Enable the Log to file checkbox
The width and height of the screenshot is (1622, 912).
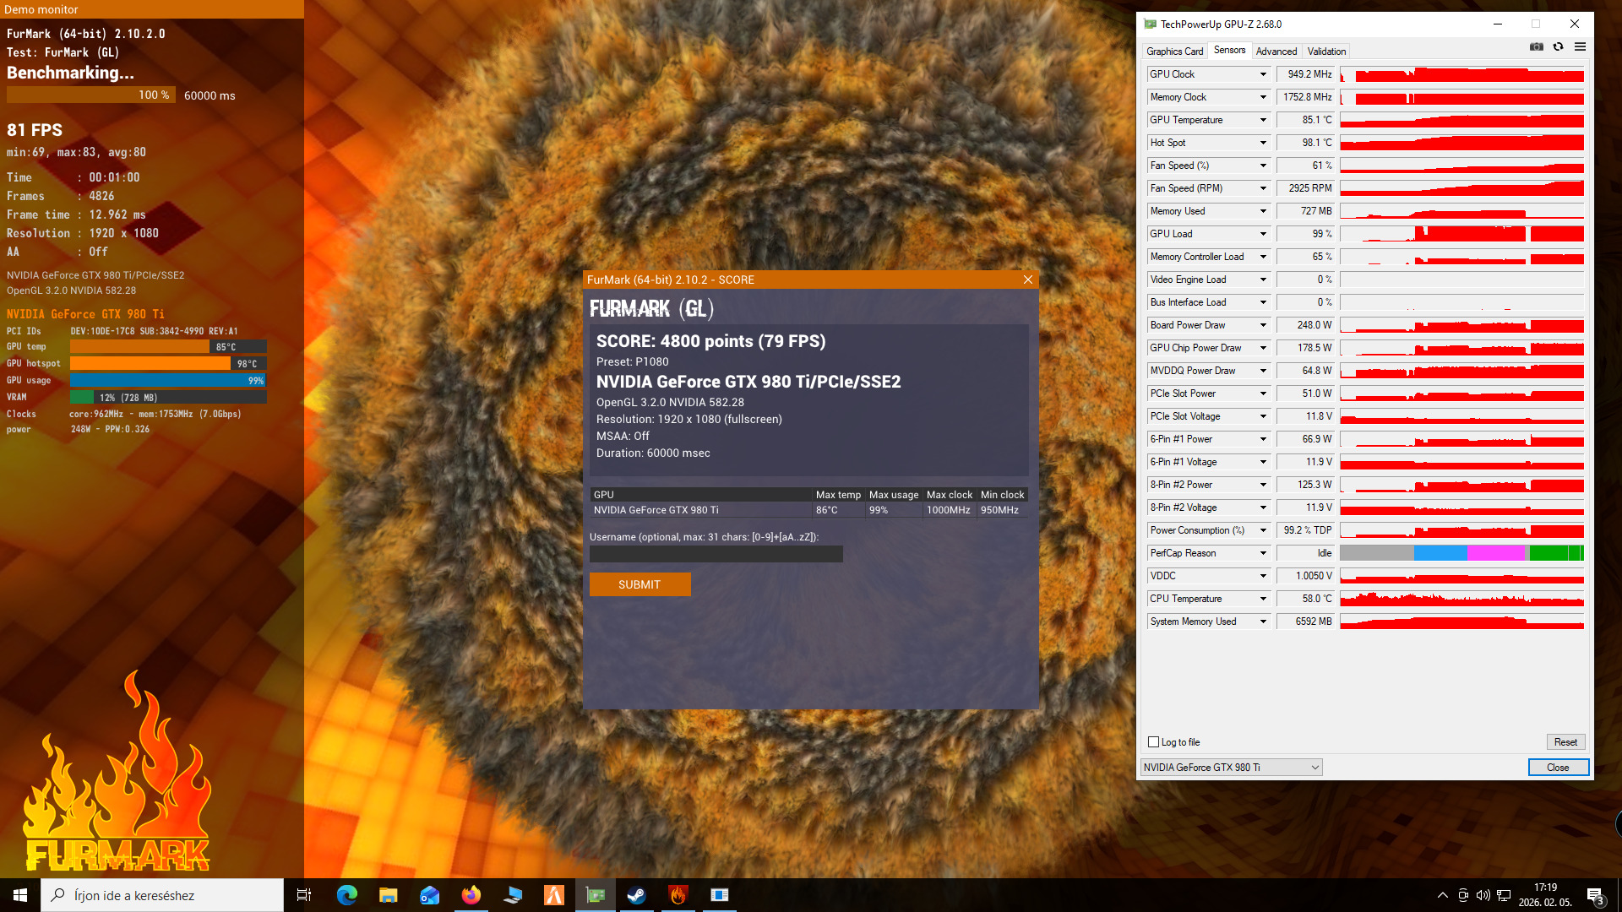click(x=1153, y=742)
